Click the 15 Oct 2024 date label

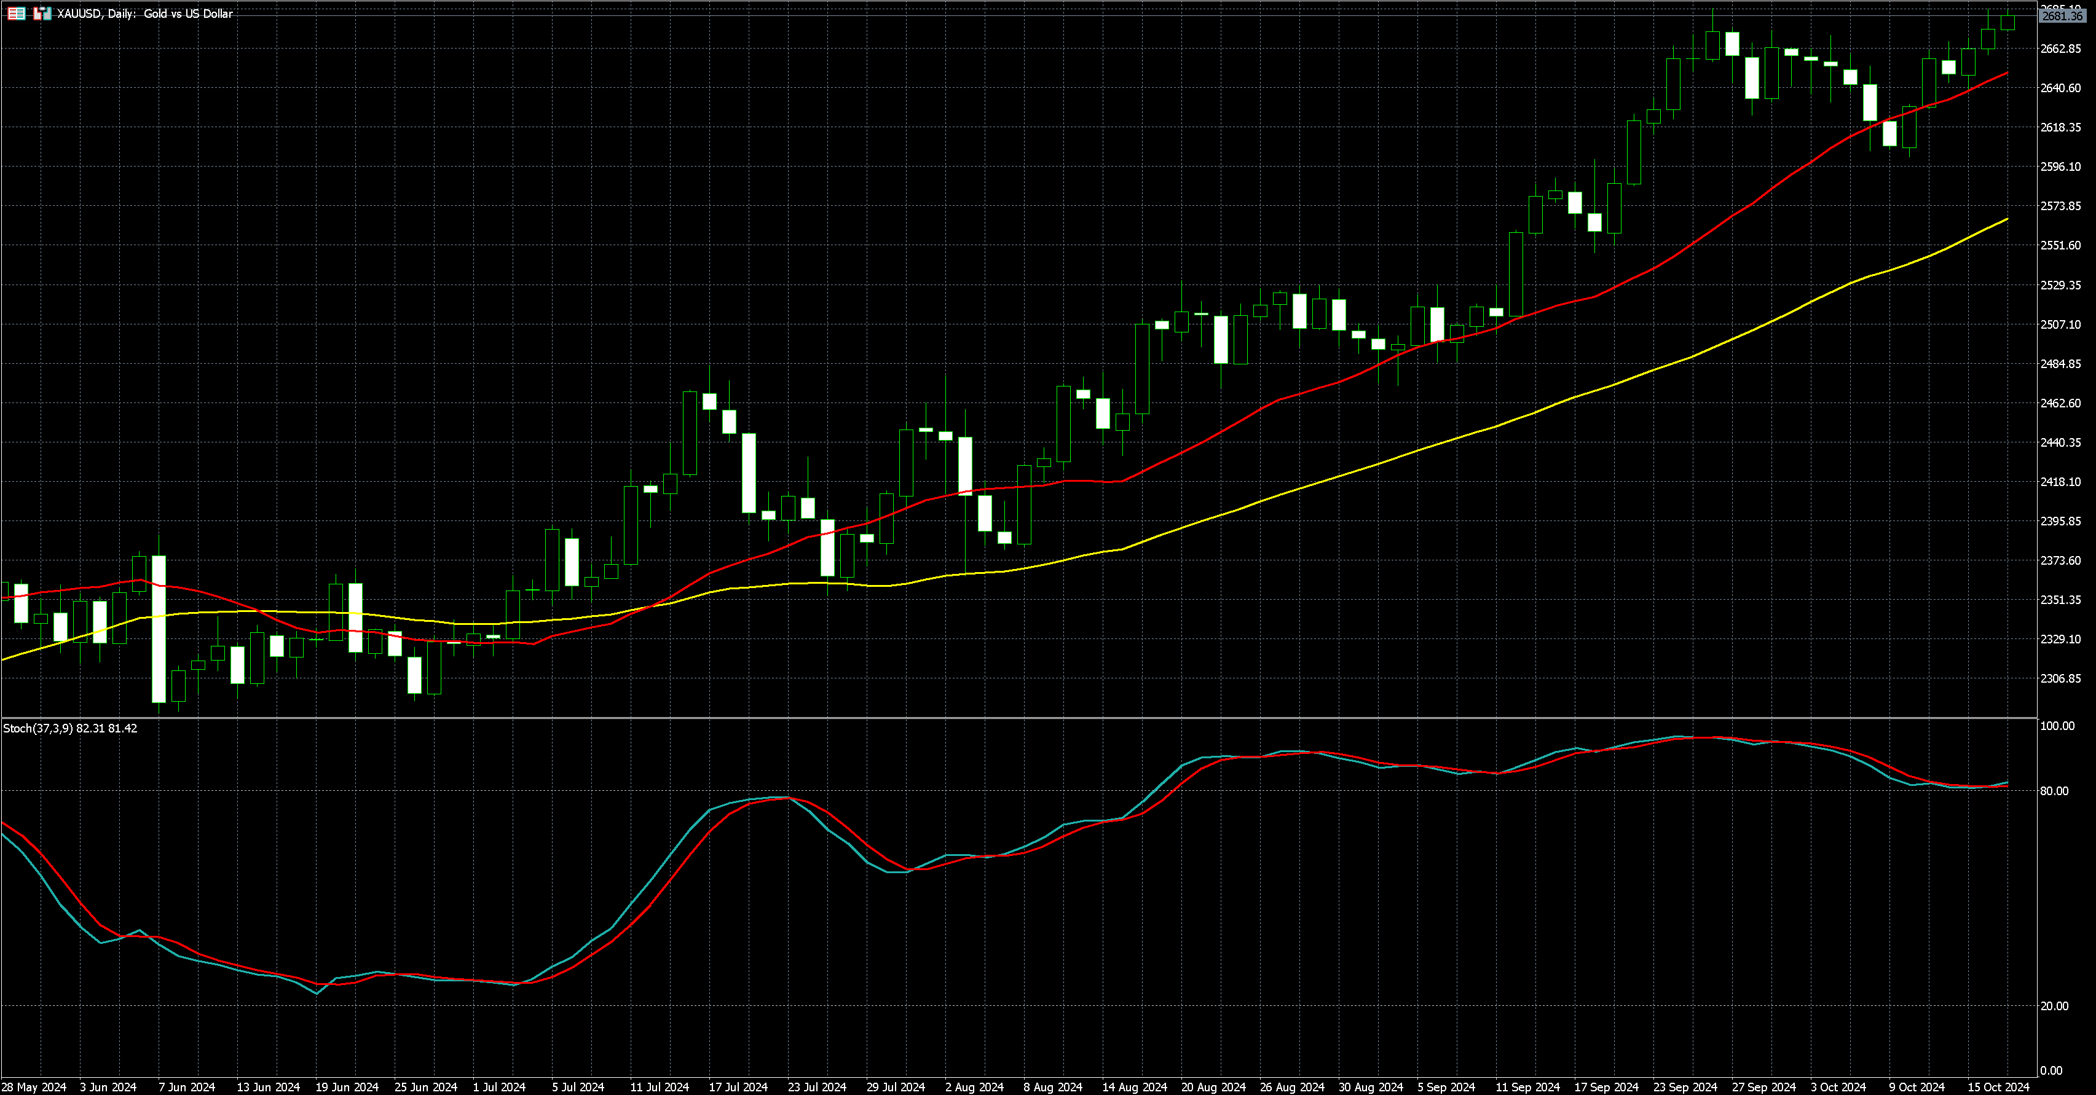[1998, 1087]
